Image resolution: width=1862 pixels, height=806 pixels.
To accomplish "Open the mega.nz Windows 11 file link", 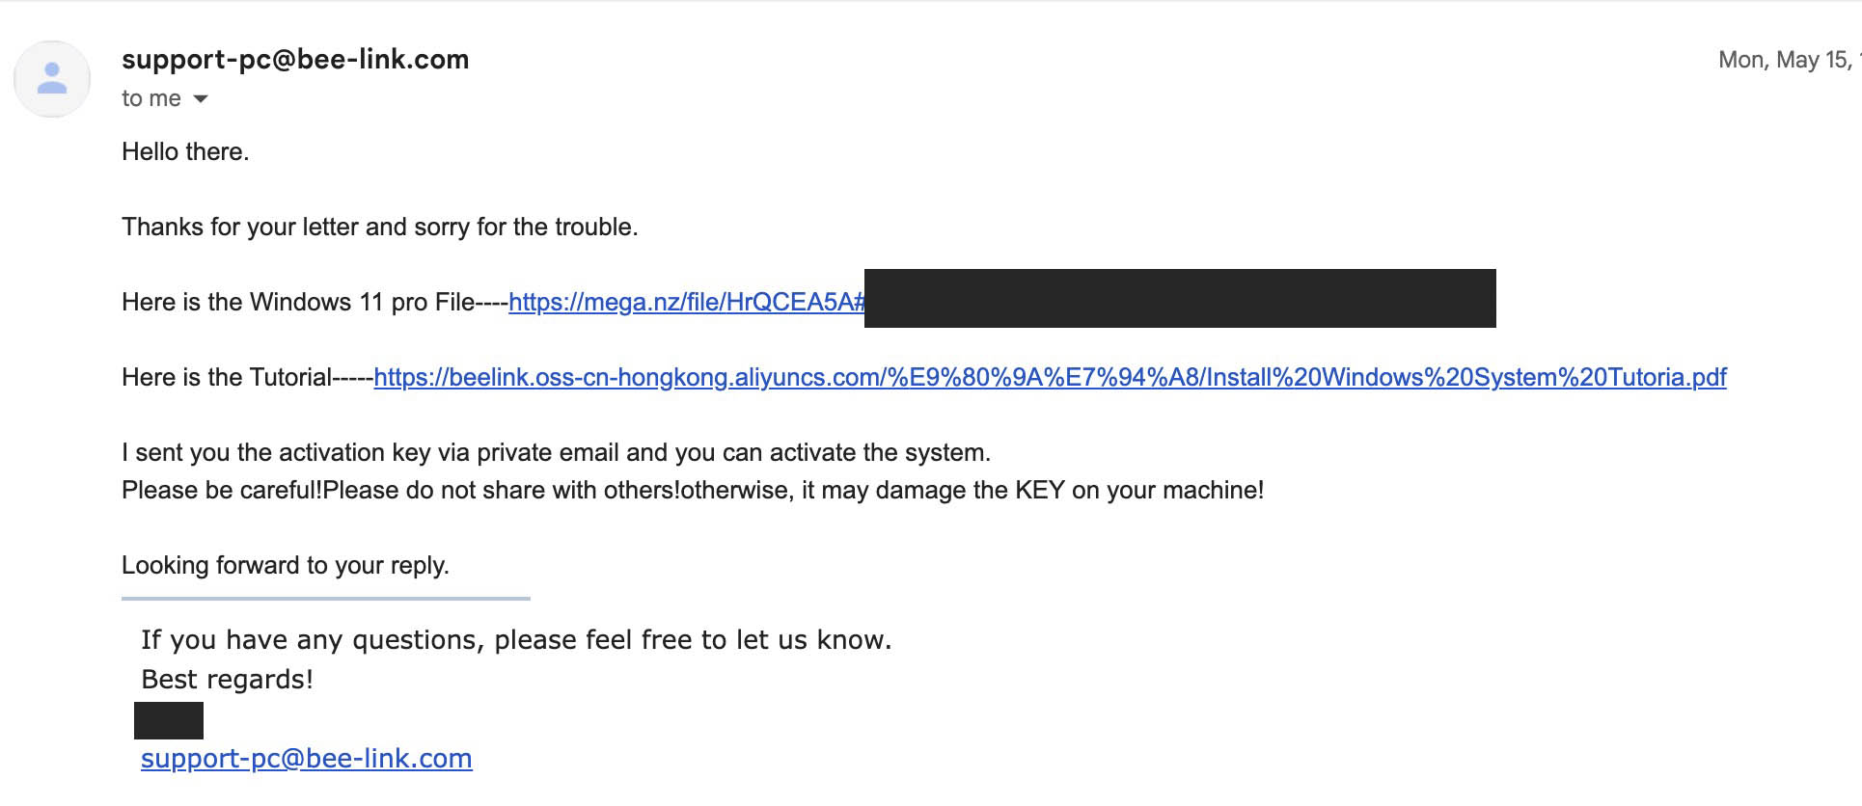I will pyautogui.click(x=685, y=302).
